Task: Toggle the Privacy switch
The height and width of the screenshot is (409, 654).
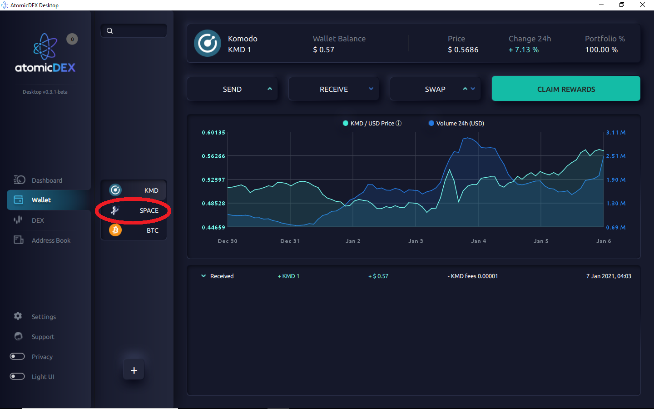Action: [x=17, y=356]
